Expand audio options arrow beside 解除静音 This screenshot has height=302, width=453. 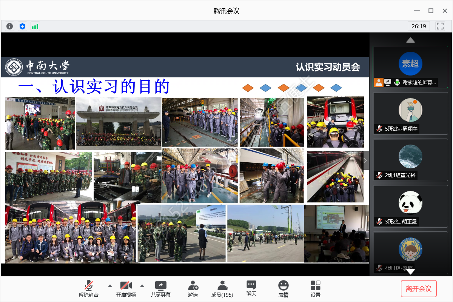(110, 286)
